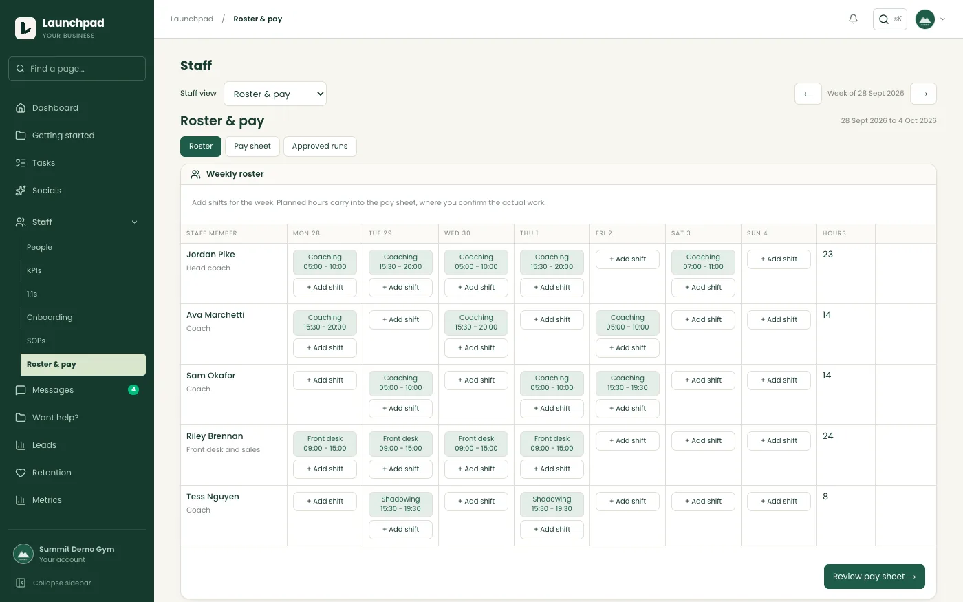963x602 pixels.
Task: Open the Staff view dropdown
Action: pyautogui.click(x=275, y=94)
